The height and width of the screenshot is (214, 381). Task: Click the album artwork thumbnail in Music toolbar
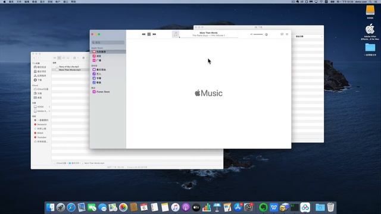pos(176,34)
